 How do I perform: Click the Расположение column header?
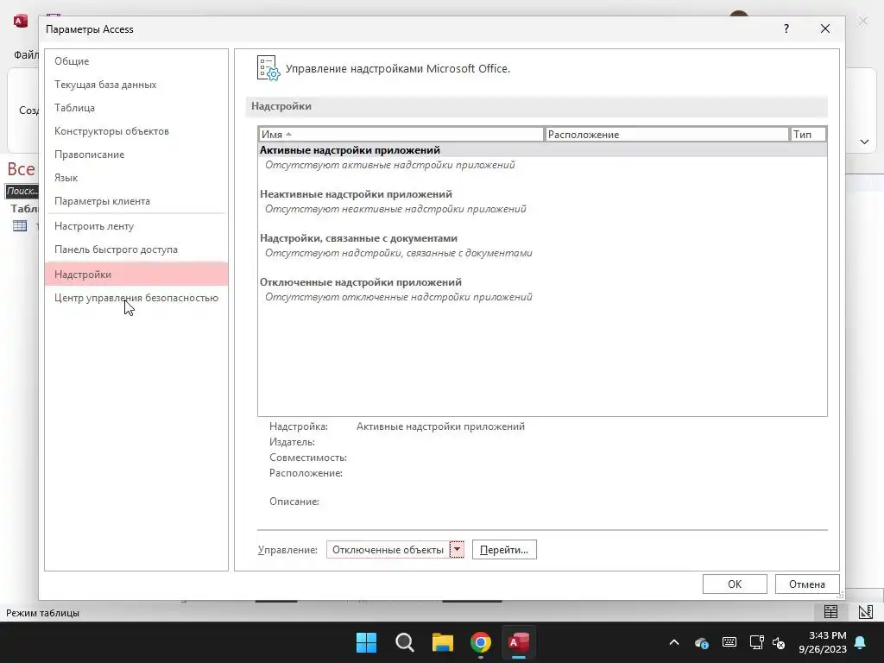667,134
